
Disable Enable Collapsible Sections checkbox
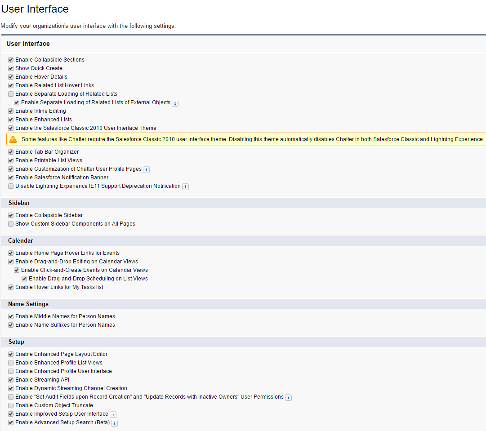click(11, 60)
